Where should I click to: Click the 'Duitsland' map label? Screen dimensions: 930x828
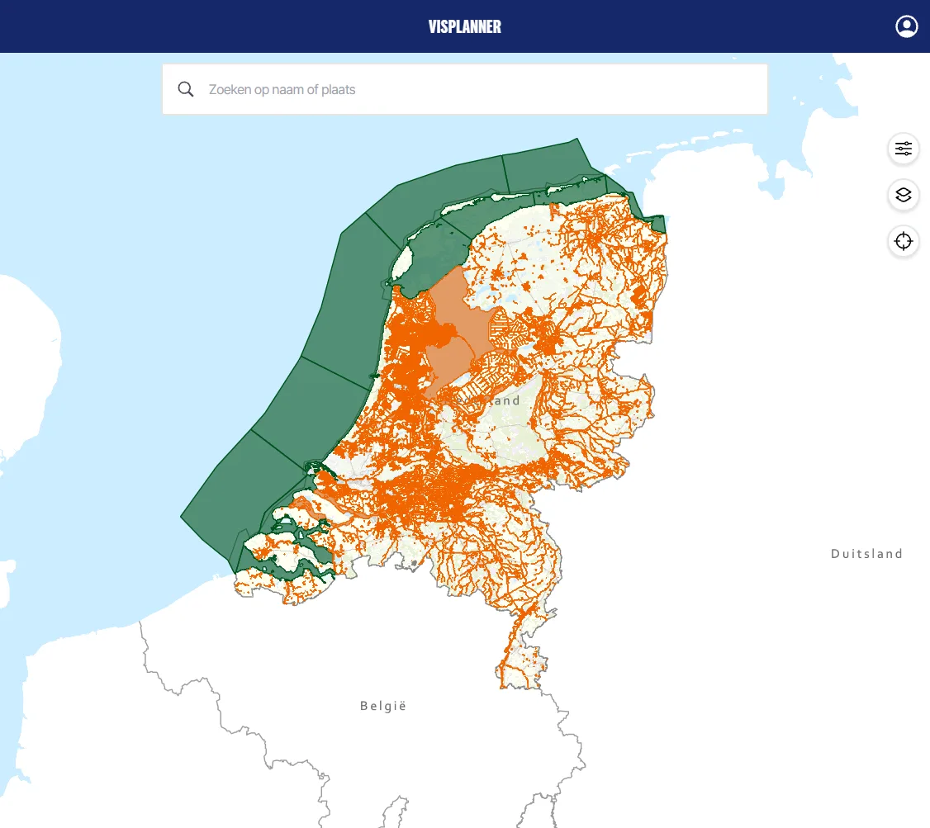point(866,554)
